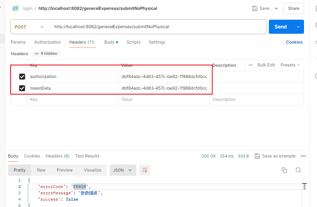Switch to the Body tab
Image resolution: width=317 pixels, height=207 pixels.
coord(109,42)
